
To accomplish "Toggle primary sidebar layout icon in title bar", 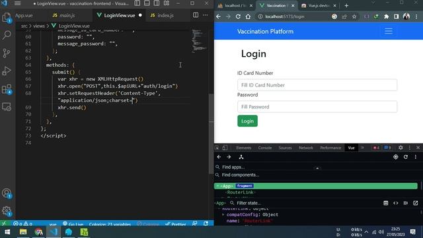I will click(x=137, y=3).
